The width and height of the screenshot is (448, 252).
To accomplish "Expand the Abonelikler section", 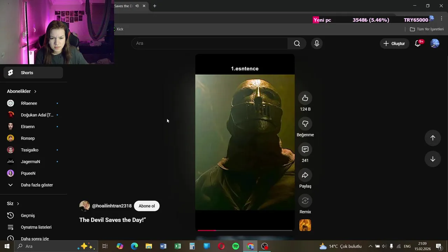I will tap(22, 91).
